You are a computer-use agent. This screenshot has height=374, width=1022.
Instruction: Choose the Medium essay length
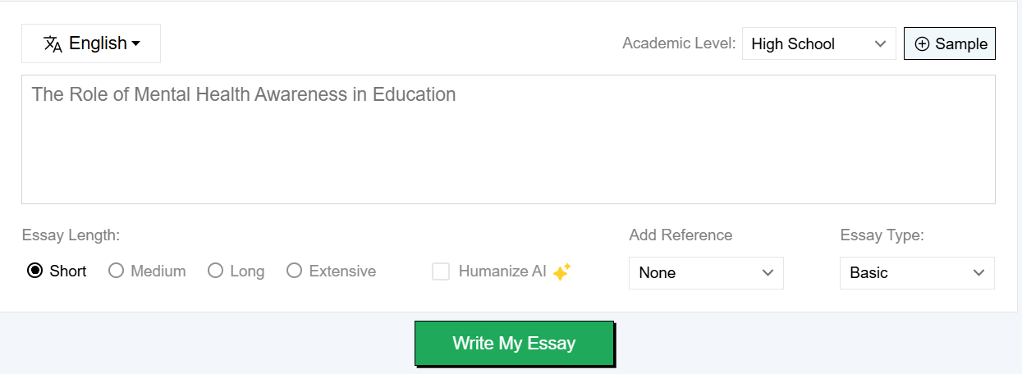147,271
